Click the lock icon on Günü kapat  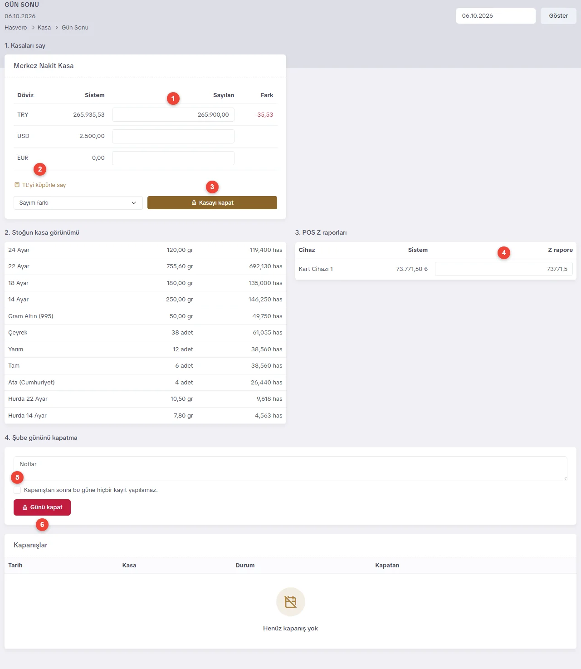(25, 507)
